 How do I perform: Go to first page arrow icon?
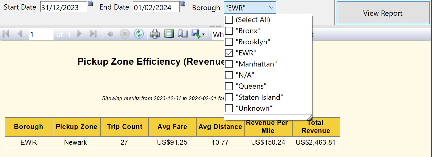click(x=6, y=34)
